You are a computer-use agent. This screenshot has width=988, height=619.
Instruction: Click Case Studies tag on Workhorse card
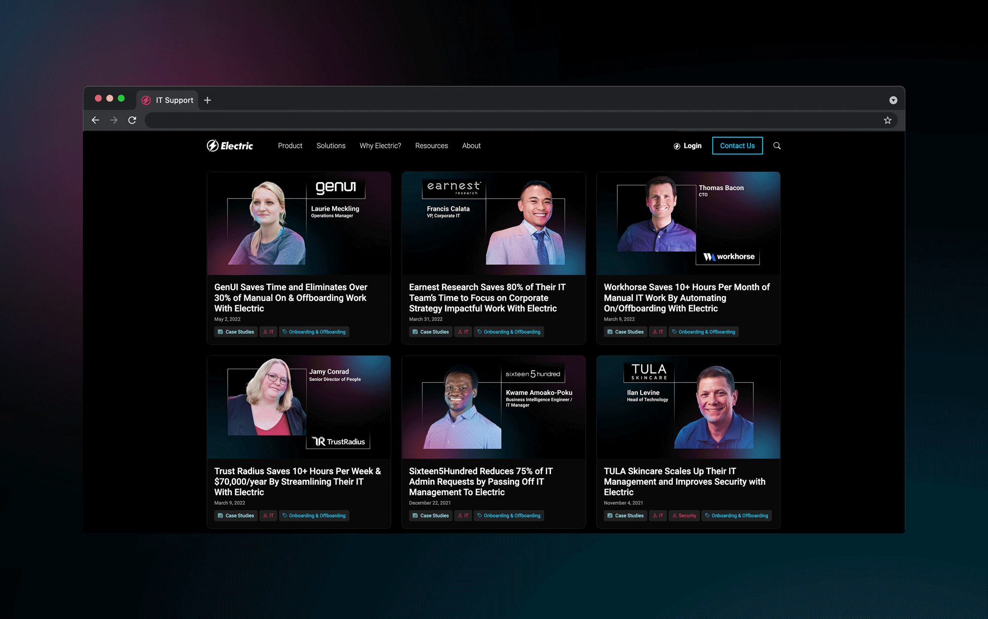coord(625,332)
